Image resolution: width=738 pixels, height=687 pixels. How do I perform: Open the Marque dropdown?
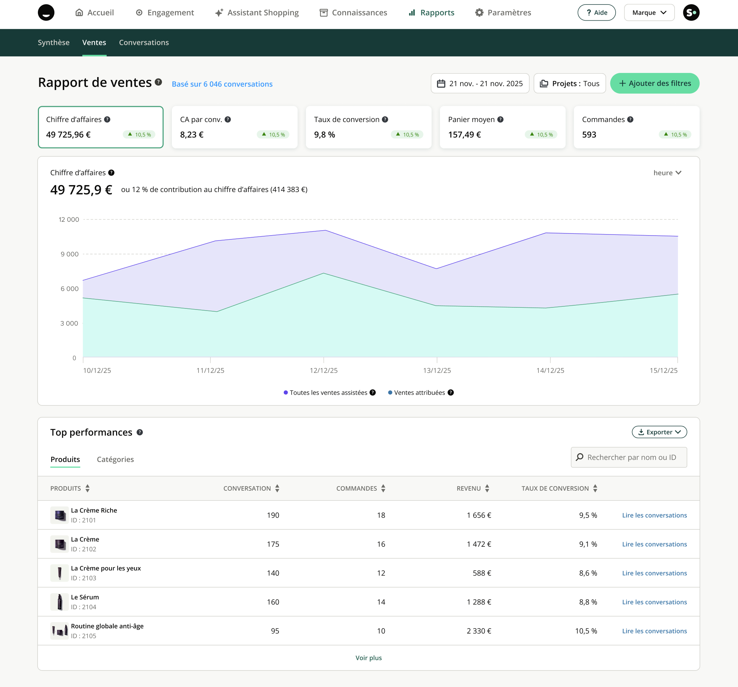[649, 13]
